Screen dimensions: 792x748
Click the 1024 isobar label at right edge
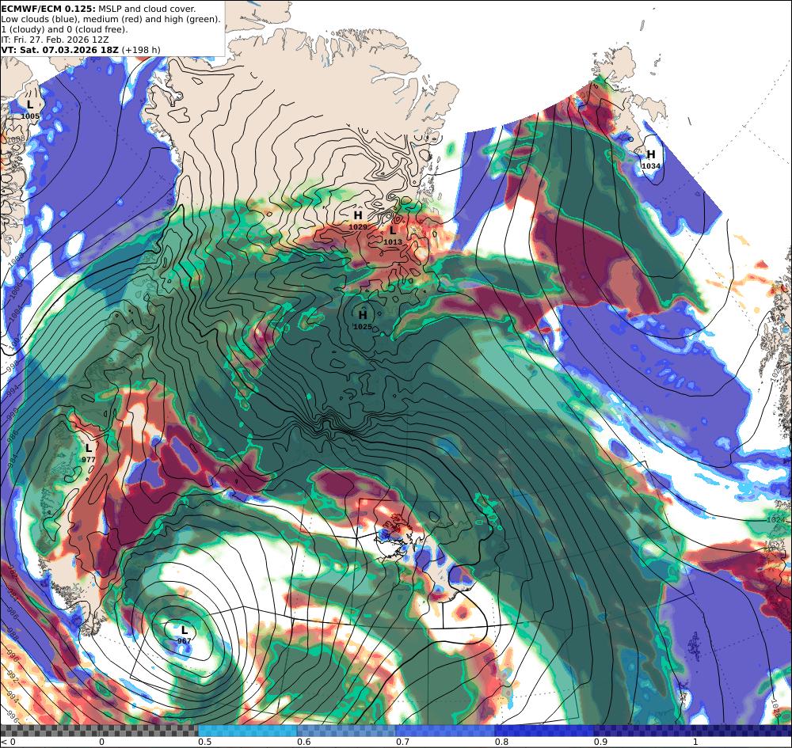tap(776, 520)
